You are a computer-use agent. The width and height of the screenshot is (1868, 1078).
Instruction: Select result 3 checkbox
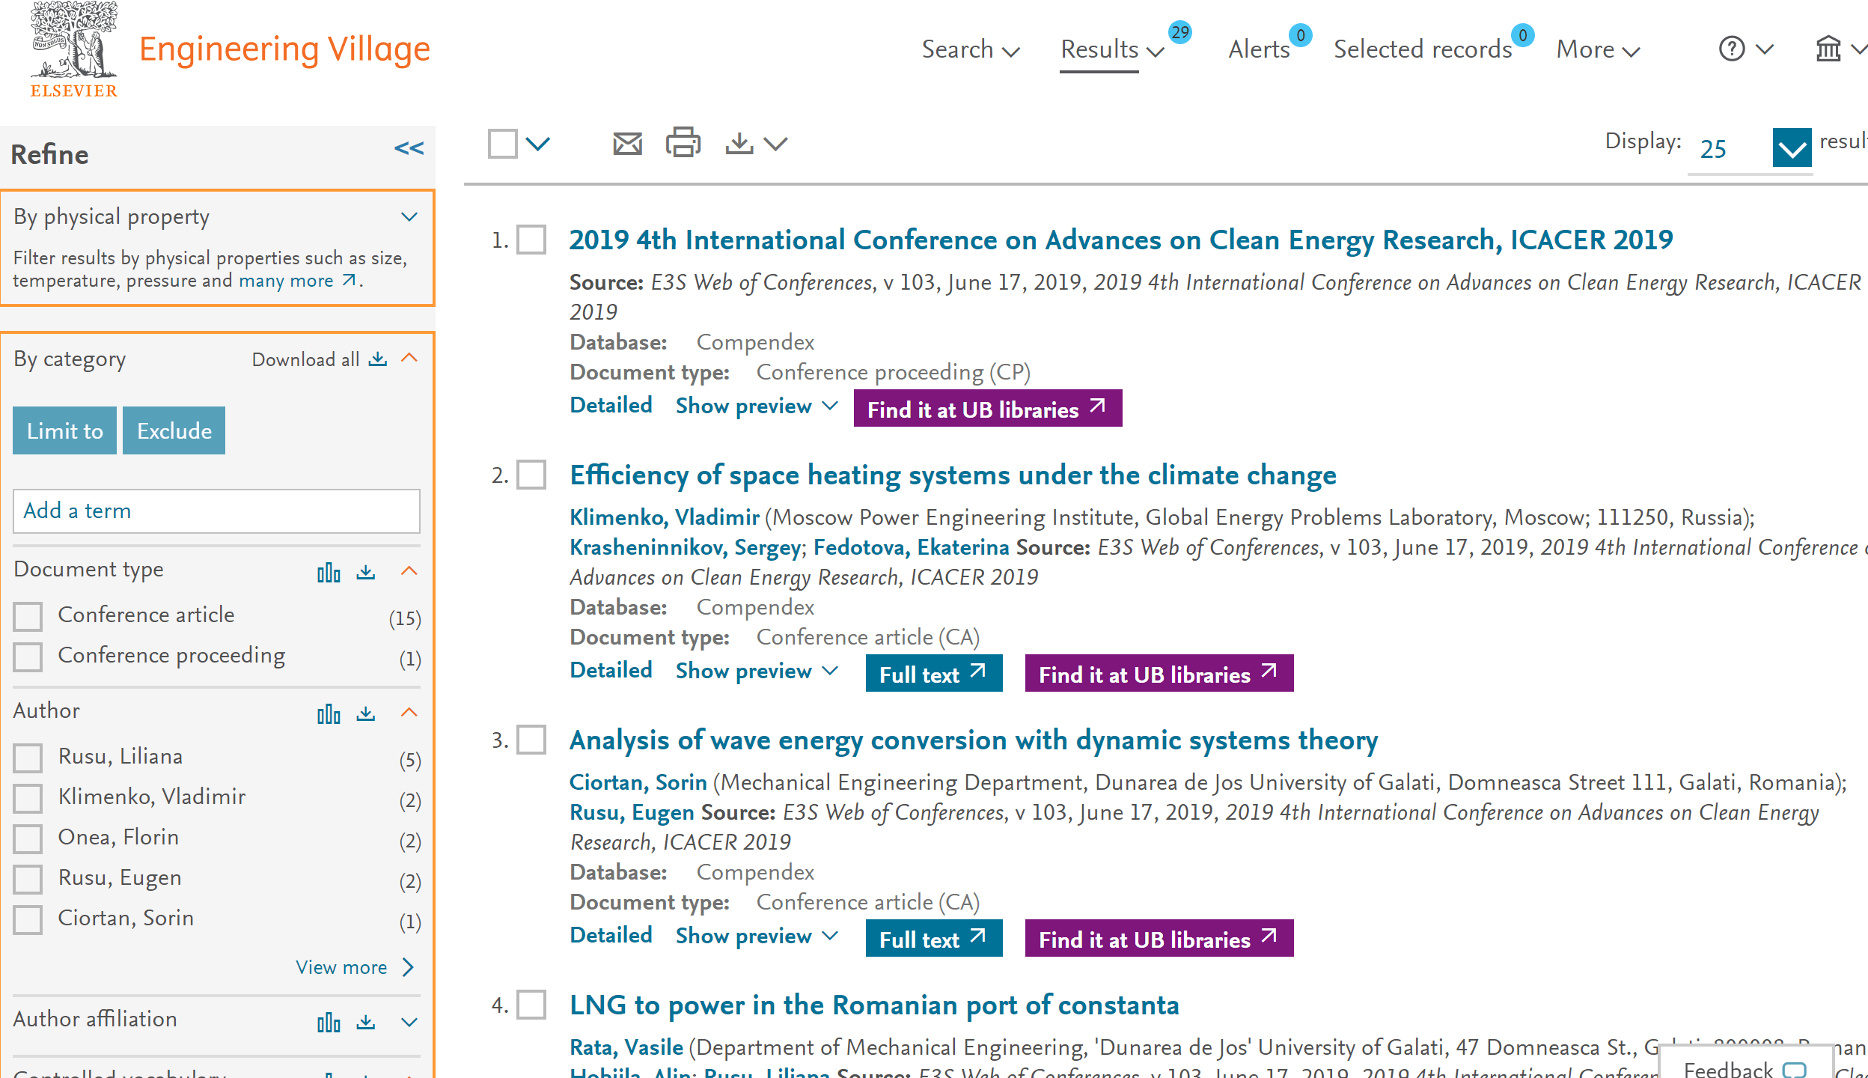(x=532, y=740)
